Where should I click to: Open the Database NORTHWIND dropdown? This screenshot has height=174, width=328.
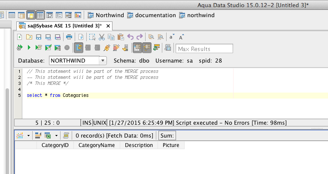tap(103, 60)
